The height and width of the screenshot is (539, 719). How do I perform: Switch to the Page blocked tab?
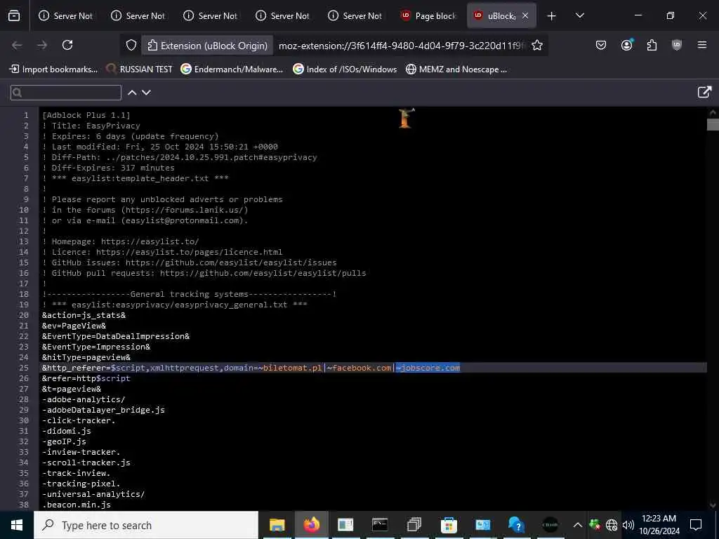429,15
